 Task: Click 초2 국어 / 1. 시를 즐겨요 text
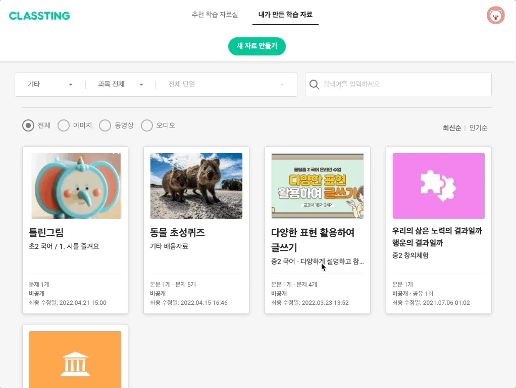point(64,246)
